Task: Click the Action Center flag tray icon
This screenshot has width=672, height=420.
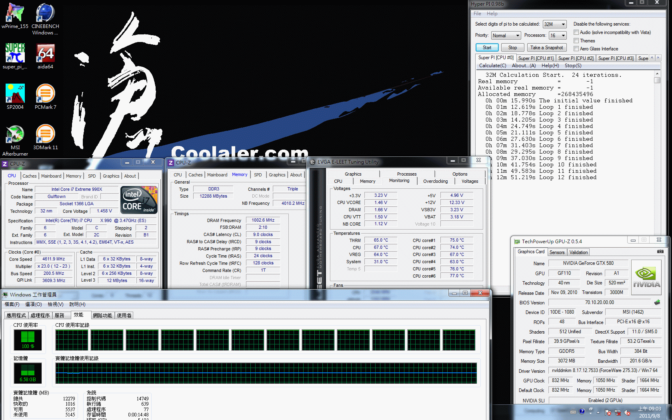Action: pyautogui.click(x=608, y=412)
